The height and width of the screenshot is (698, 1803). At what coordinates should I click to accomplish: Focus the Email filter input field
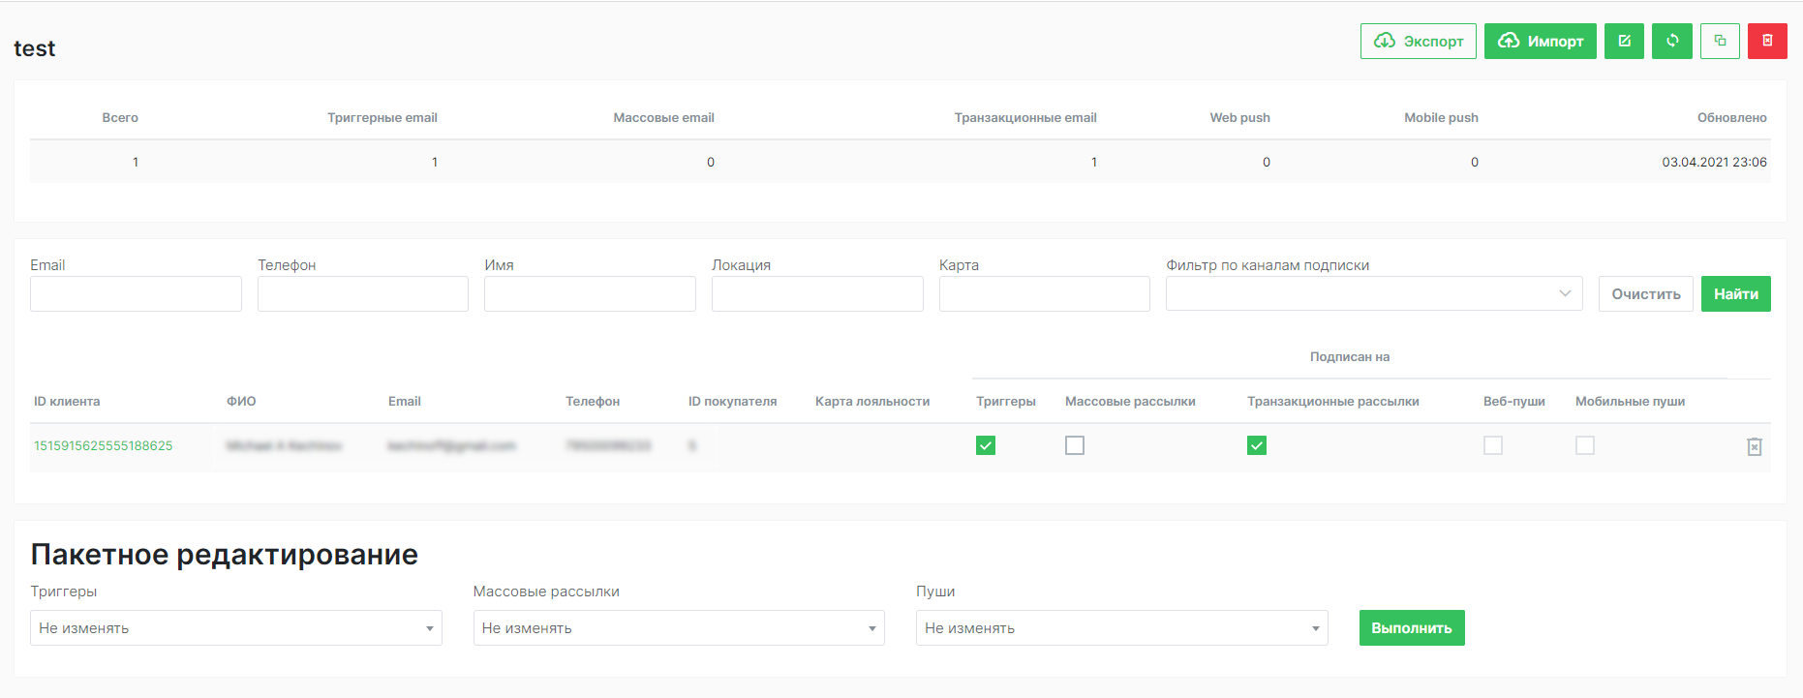(136, 293)
